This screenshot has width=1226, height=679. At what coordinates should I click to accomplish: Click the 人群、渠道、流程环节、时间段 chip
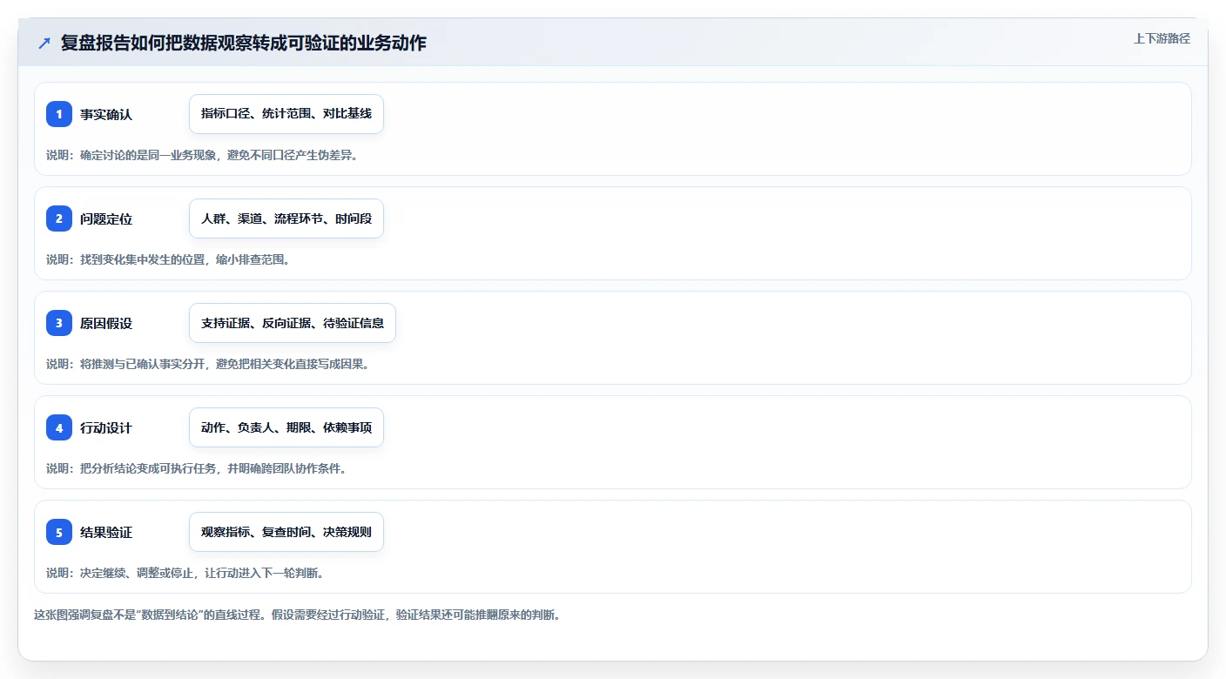286,218
